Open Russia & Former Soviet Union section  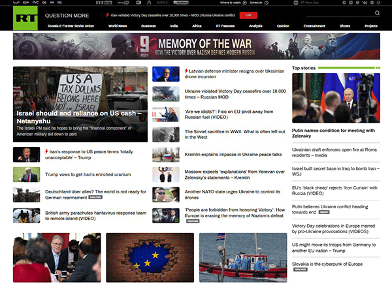coord(71,26)
